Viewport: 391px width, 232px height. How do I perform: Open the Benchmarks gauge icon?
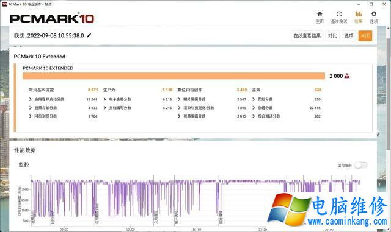click(x=339, y=14)
